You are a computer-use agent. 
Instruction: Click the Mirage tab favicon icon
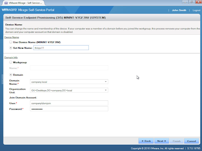tap(6, 3)
